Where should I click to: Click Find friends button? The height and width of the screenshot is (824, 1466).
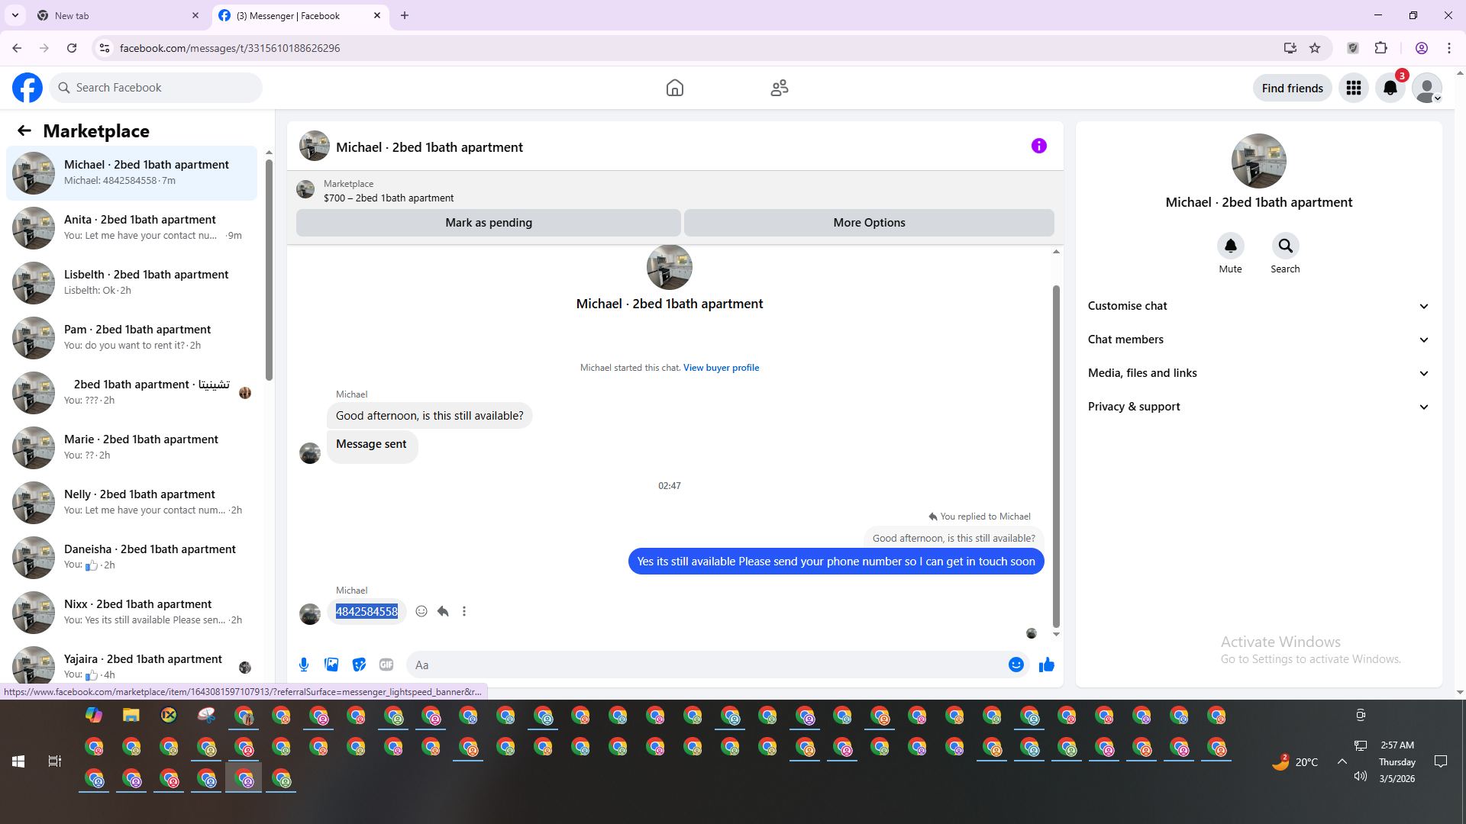point(1293,88)
